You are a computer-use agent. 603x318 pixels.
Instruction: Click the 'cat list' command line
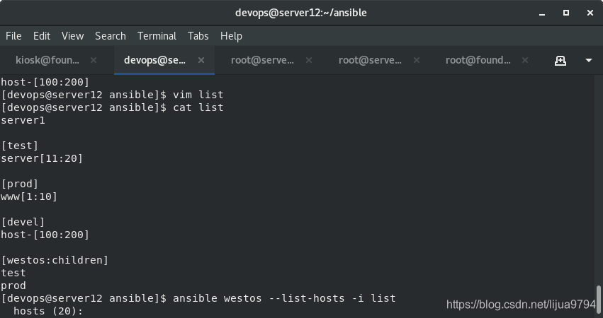point(112,107)
